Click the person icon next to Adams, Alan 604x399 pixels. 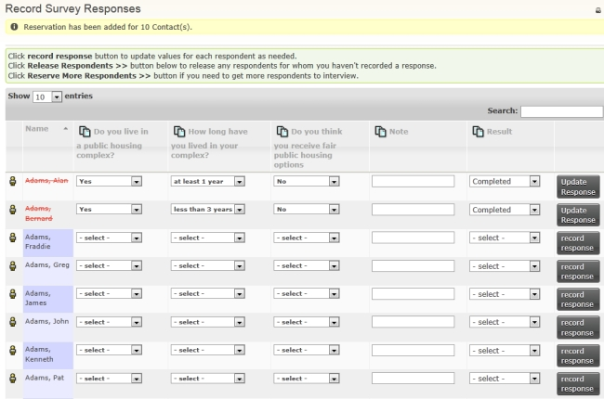click(13, 182)
